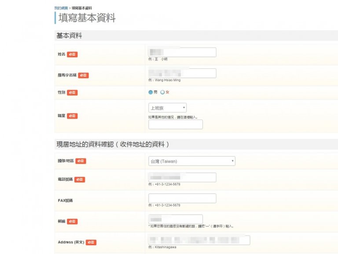Choose the 女 gender radio button
The image size is (338, 254).
coord(162,92)
